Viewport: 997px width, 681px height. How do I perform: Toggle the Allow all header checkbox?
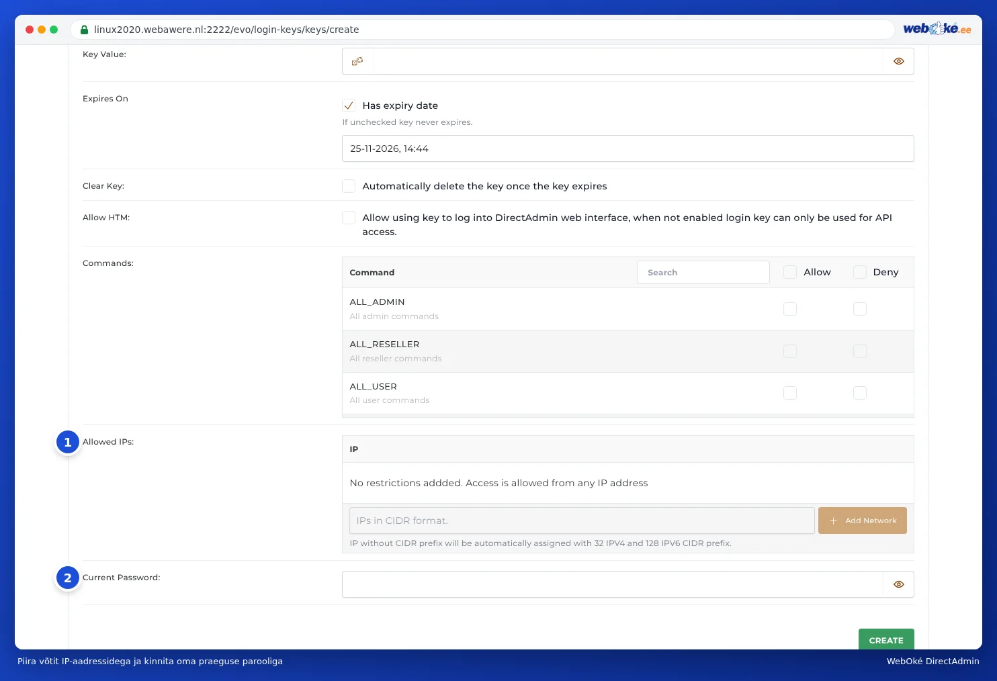pyautogui.click(x=790, y=272)
